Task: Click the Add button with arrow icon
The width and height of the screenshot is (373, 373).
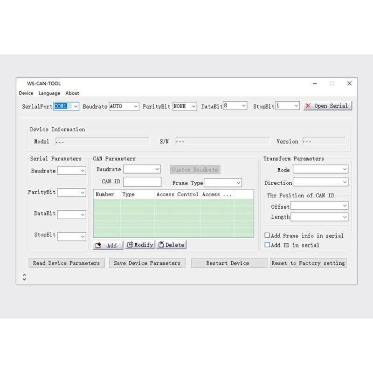Action: point(108,245)
